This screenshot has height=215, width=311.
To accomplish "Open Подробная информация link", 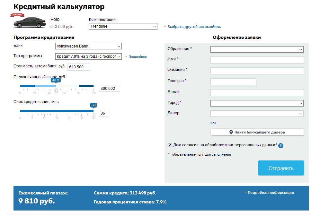I will tap(271, 193).
